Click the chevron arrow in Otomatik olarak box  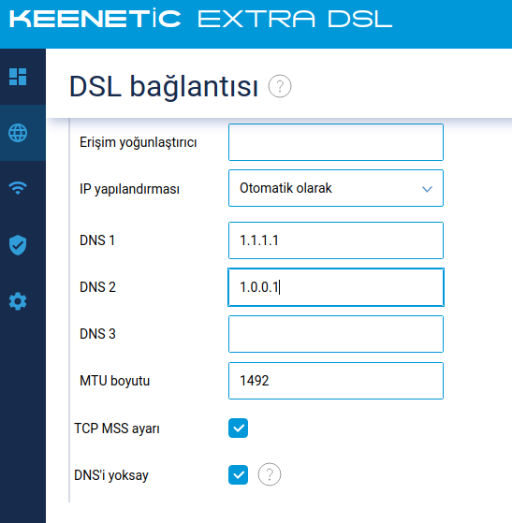tap(427, 189)
